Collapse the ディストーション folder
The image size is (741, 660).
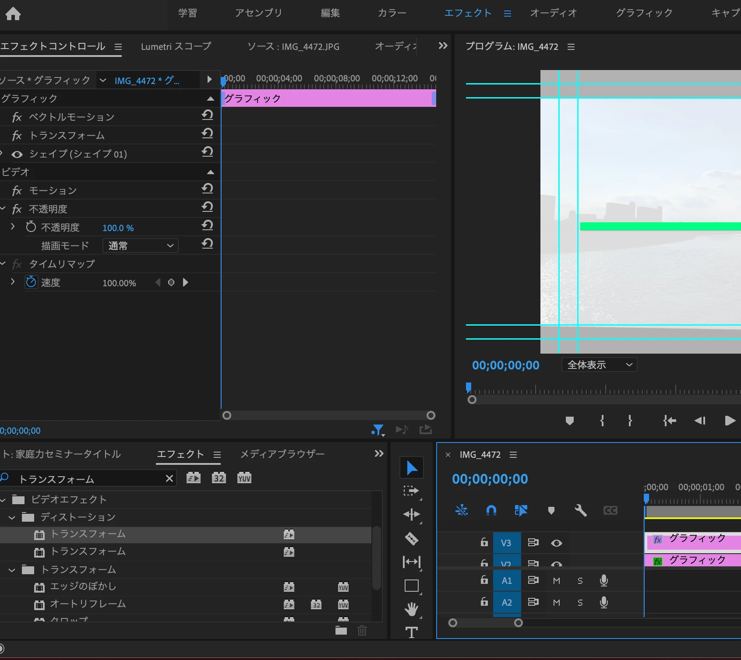12,517
